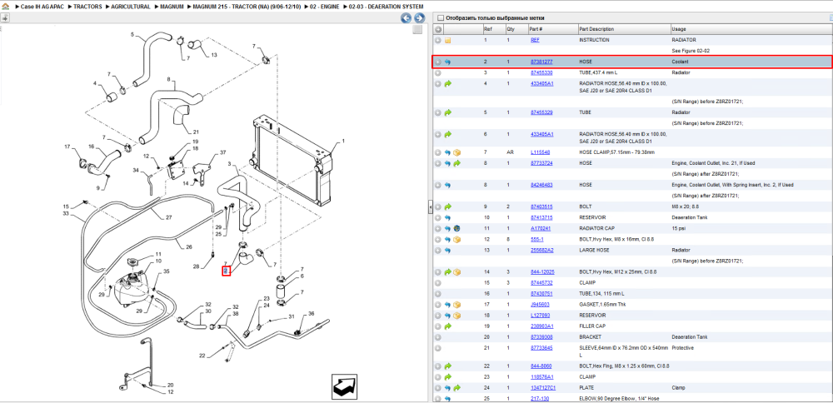Click green arrow icon on part 87733724 row
This screenshot has width=833, height=403.
pyautogui.click(x=456, y=163)
